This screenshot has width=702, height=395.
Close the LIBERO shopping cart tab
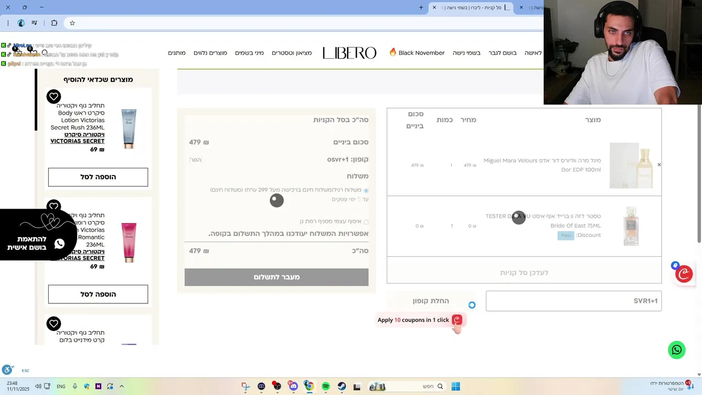tap(434, 8)
